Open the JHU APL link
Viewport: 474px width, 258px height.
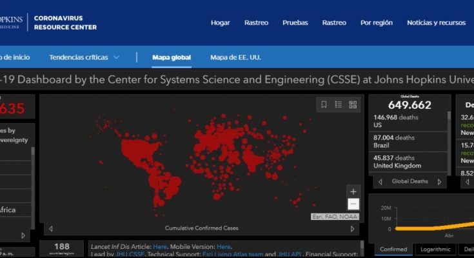pyautogui.click(x=290, y=254)
